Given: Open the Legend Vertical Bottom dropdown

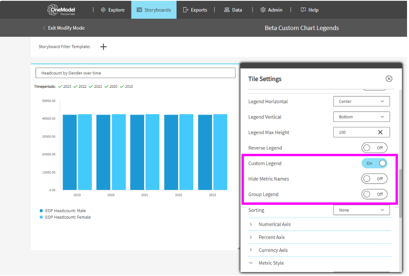Looking at the screenshot, I should pos(361,117).
